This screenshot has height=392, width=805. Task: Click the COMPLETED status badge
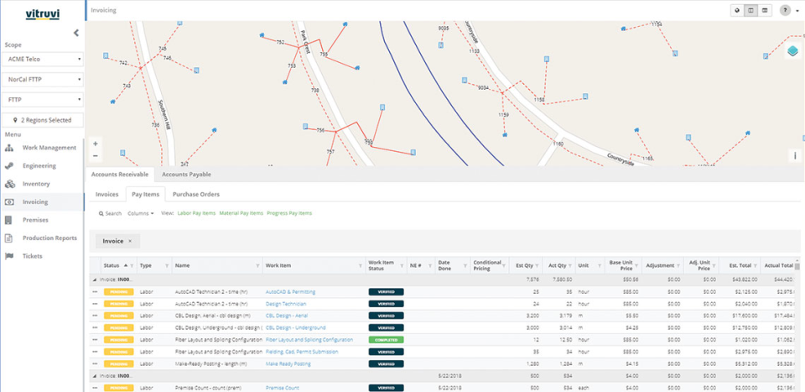(386, 340)
